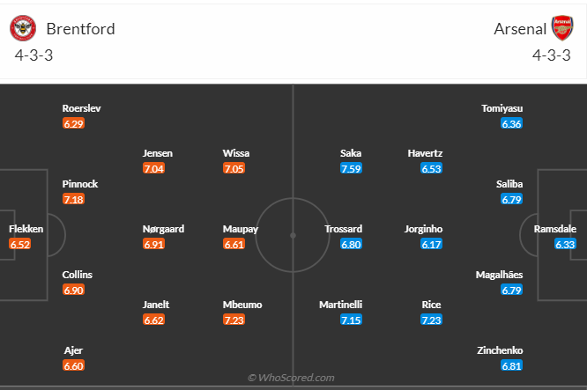Click the Arsenal club crest icon

click(x=562, y=28)
